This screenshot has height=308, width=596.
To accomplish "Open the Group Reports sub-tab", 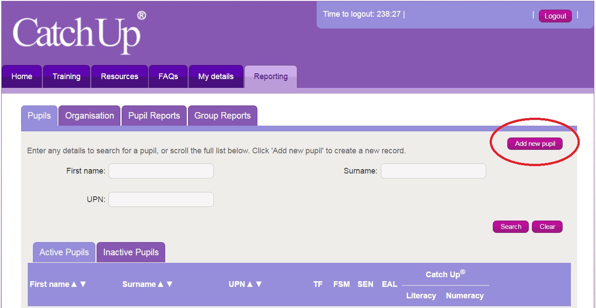I will tap(222, 116).
